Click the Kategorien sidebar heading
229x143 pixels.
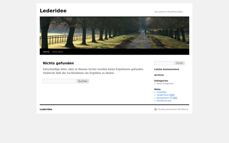pos(161,81)
